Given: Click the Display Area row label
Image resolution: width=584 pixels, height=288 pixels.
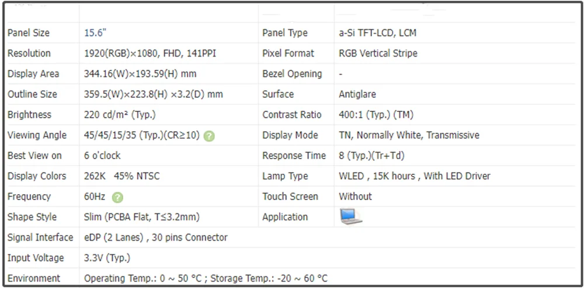Looking at the screenshot, I should click(x=33, y=74).
